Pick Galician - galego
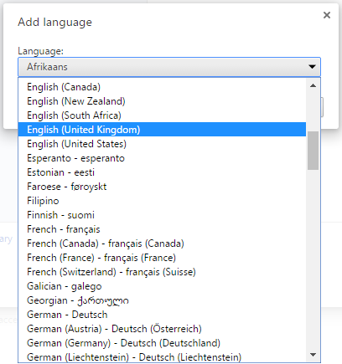 click(x=162, y=286)
